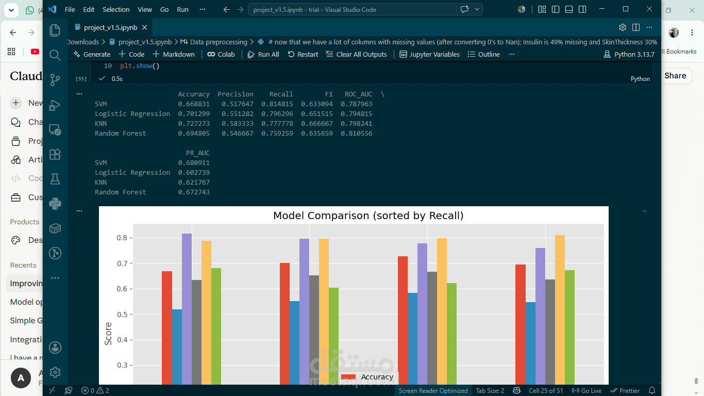This screenshot has width=704, height=396.
Task: Open the notifications bell in status bar
Action: (x=652, y=391)
